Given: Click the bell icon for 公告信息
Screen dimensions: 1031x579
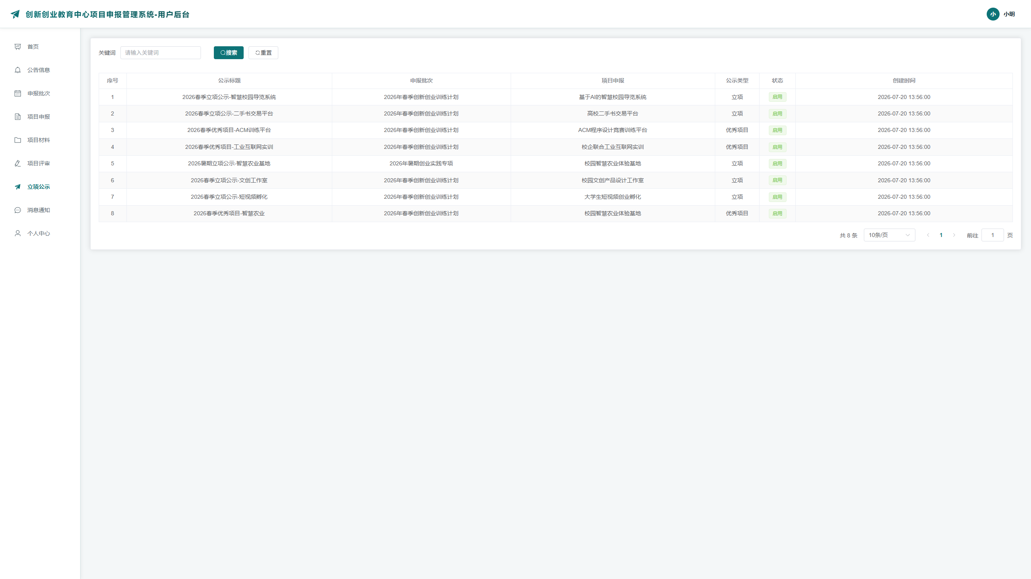Looking at the screenshot, I should point(18,70).
